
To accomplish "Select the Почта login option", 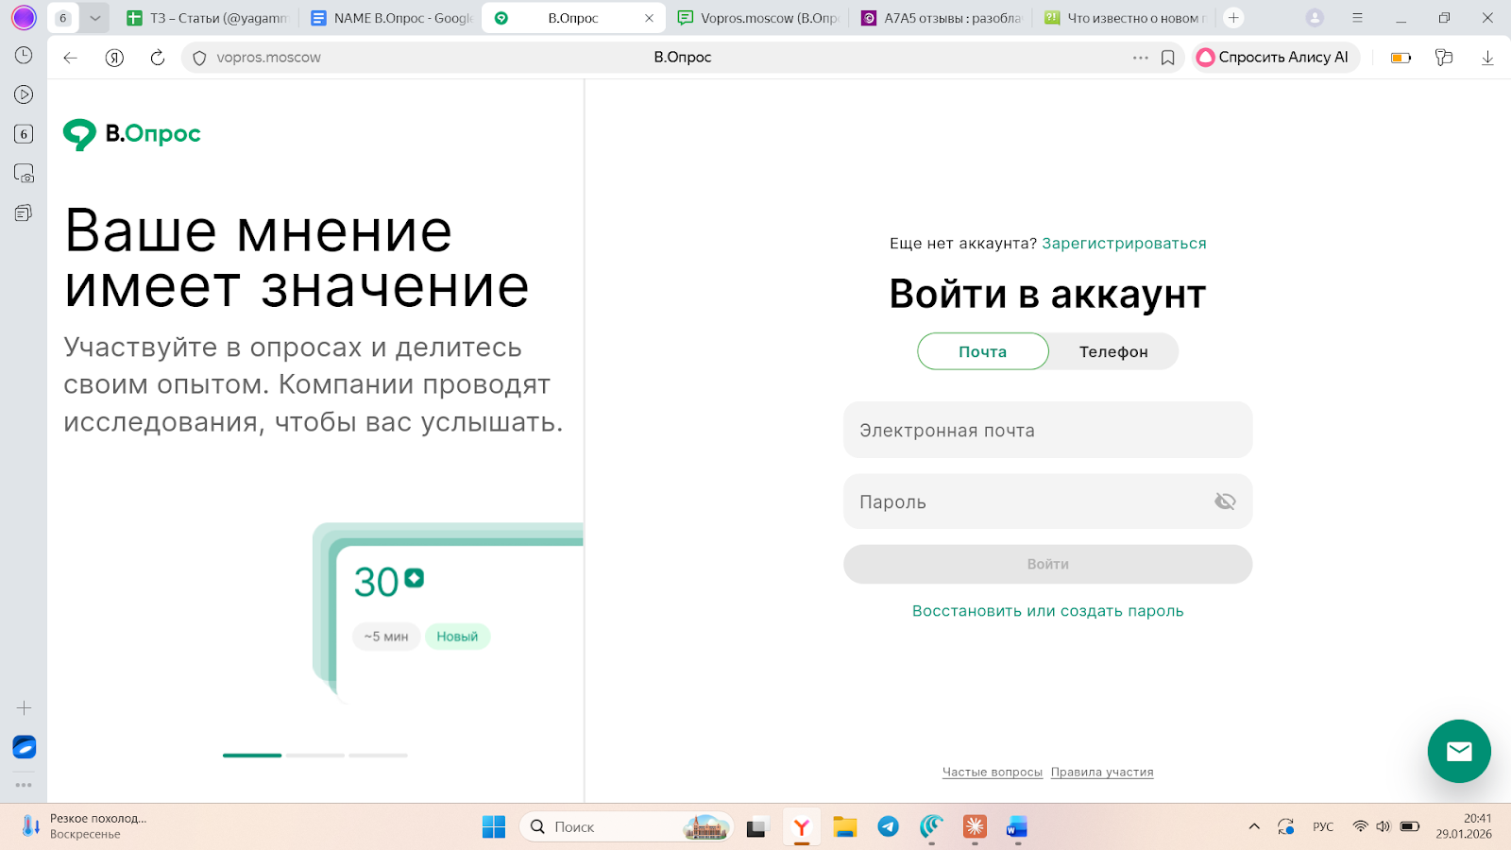I will [x=982, y=351].
